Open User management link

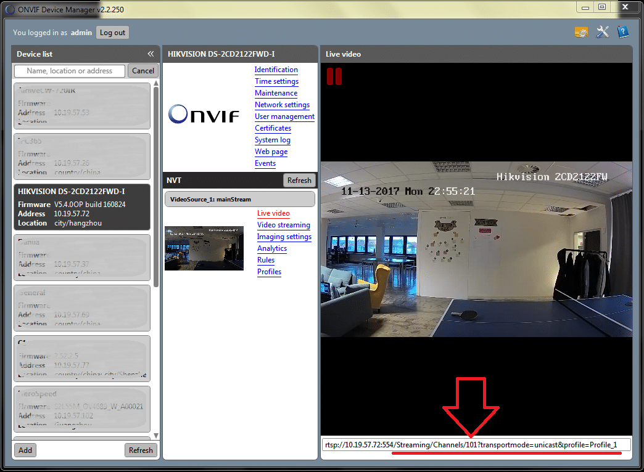coord(284,116)
